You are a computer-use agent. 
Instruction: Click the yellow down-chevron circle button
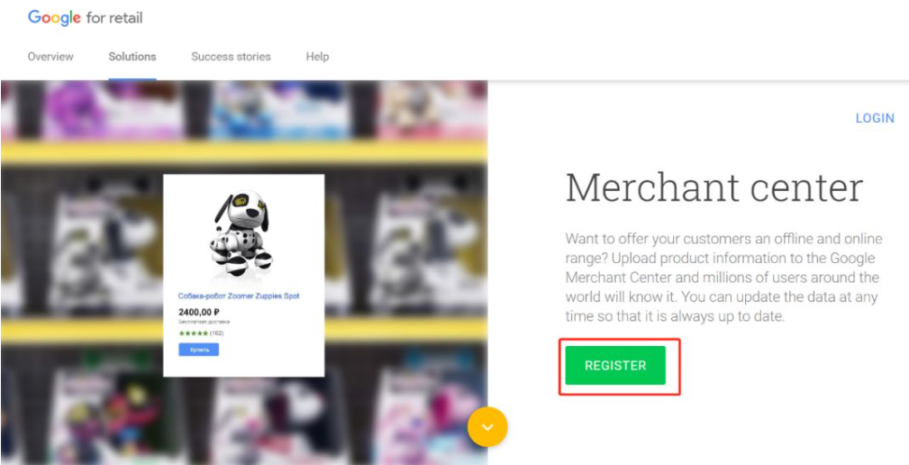487,427
